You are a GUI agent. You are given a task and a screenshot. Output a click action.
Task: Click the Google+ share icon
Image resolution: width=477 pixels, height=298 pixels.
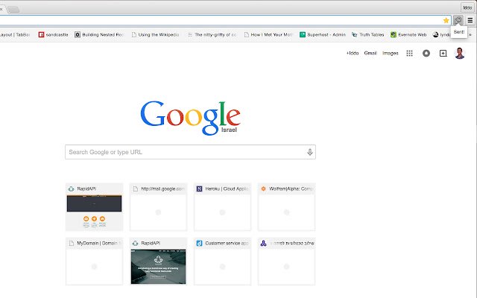tap(443, 53)
